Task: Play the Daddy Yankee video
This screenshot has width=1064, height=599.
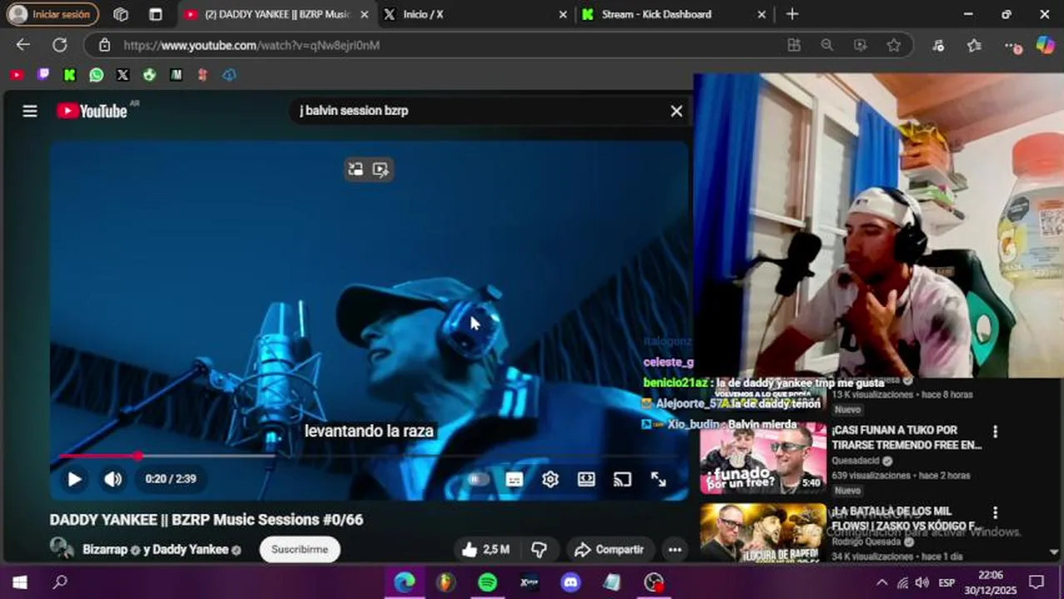Action: coord(74,479)
